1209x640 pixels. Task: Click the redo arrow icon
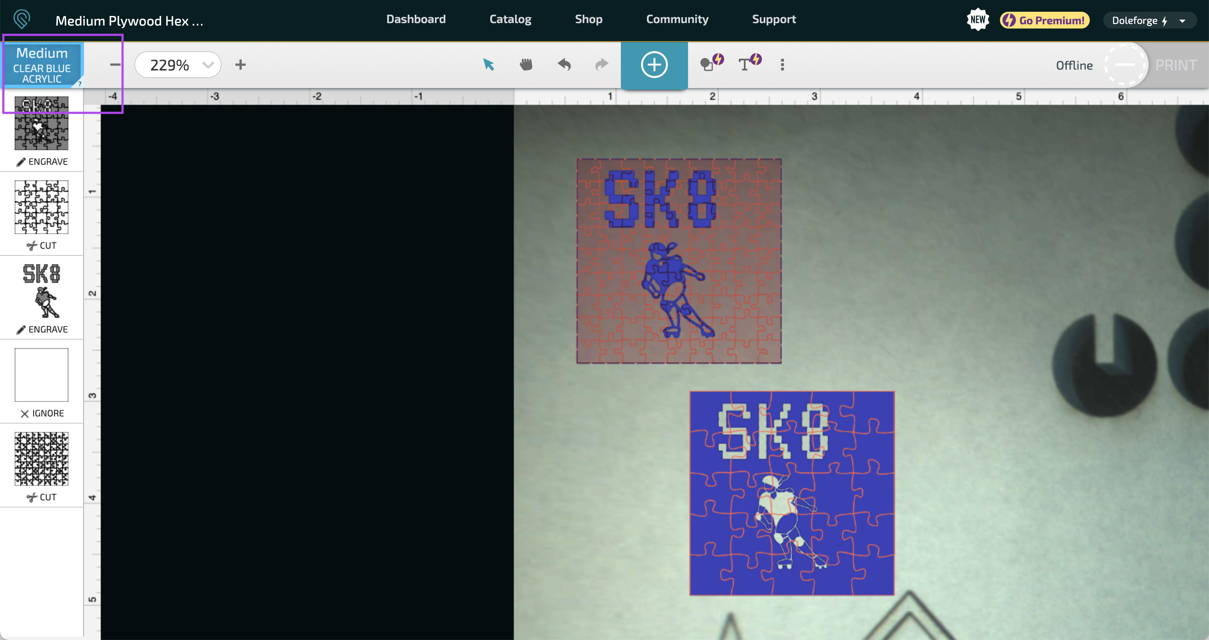(x=601, y=65)
